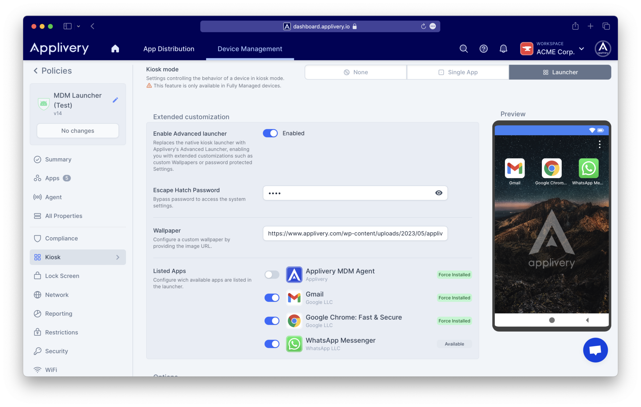Open Security settings in the sidebar
This screenshot has width=641, height=407.
click(57, 351)
